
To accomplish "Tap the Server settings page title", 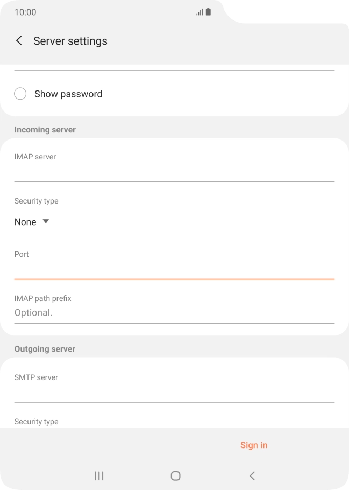I will click(70, 41).
